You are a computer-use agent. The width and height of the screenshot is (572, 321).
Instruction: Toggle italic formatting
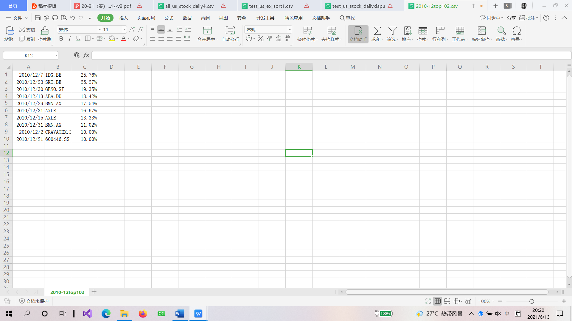tap(70, 38)
